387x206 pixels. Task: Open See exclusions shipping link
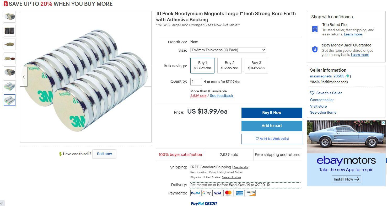[231, 177]
